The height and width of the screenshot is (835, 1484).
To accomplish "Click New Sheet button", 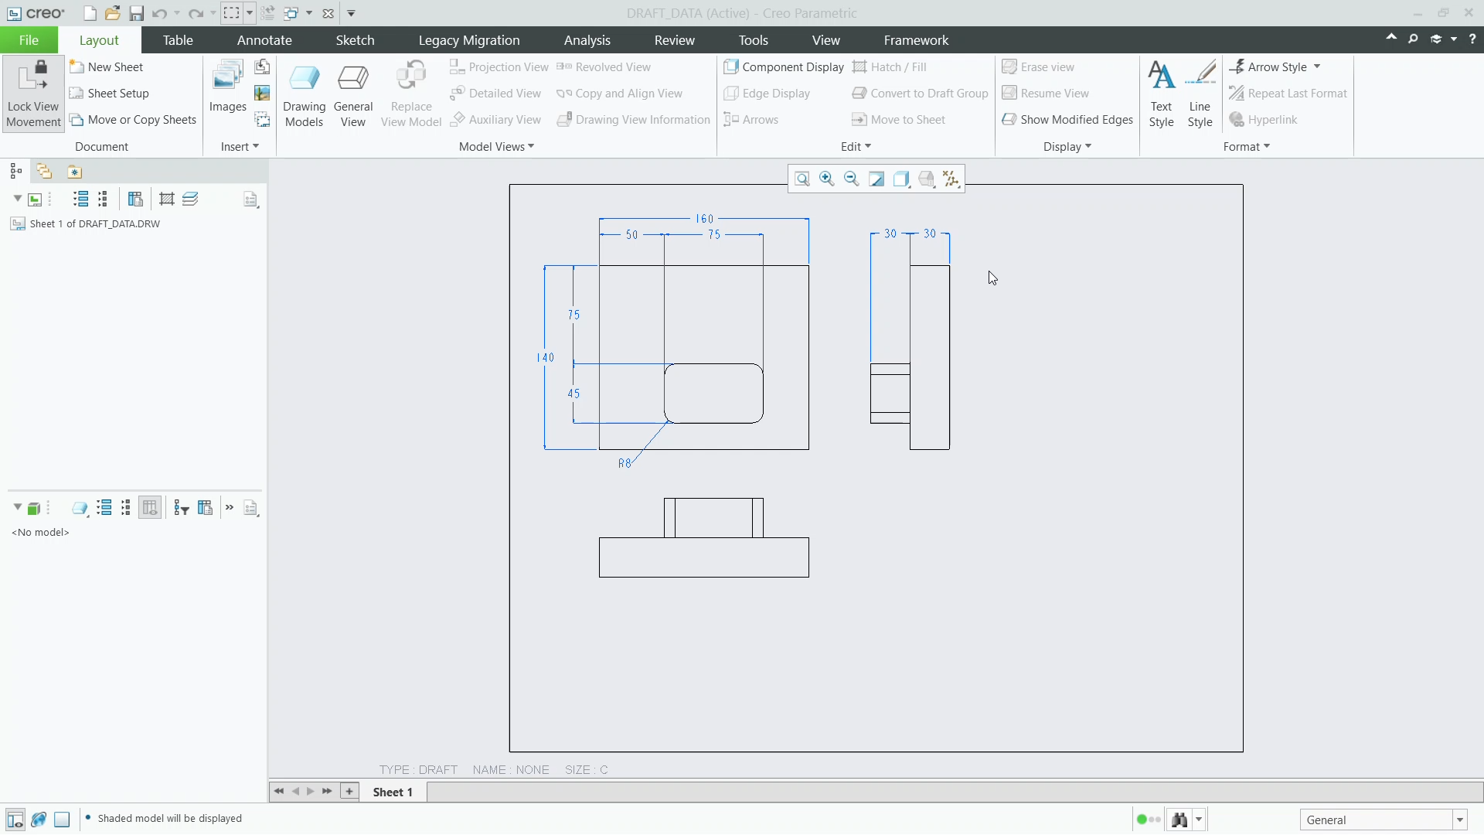I will point(107,67).
